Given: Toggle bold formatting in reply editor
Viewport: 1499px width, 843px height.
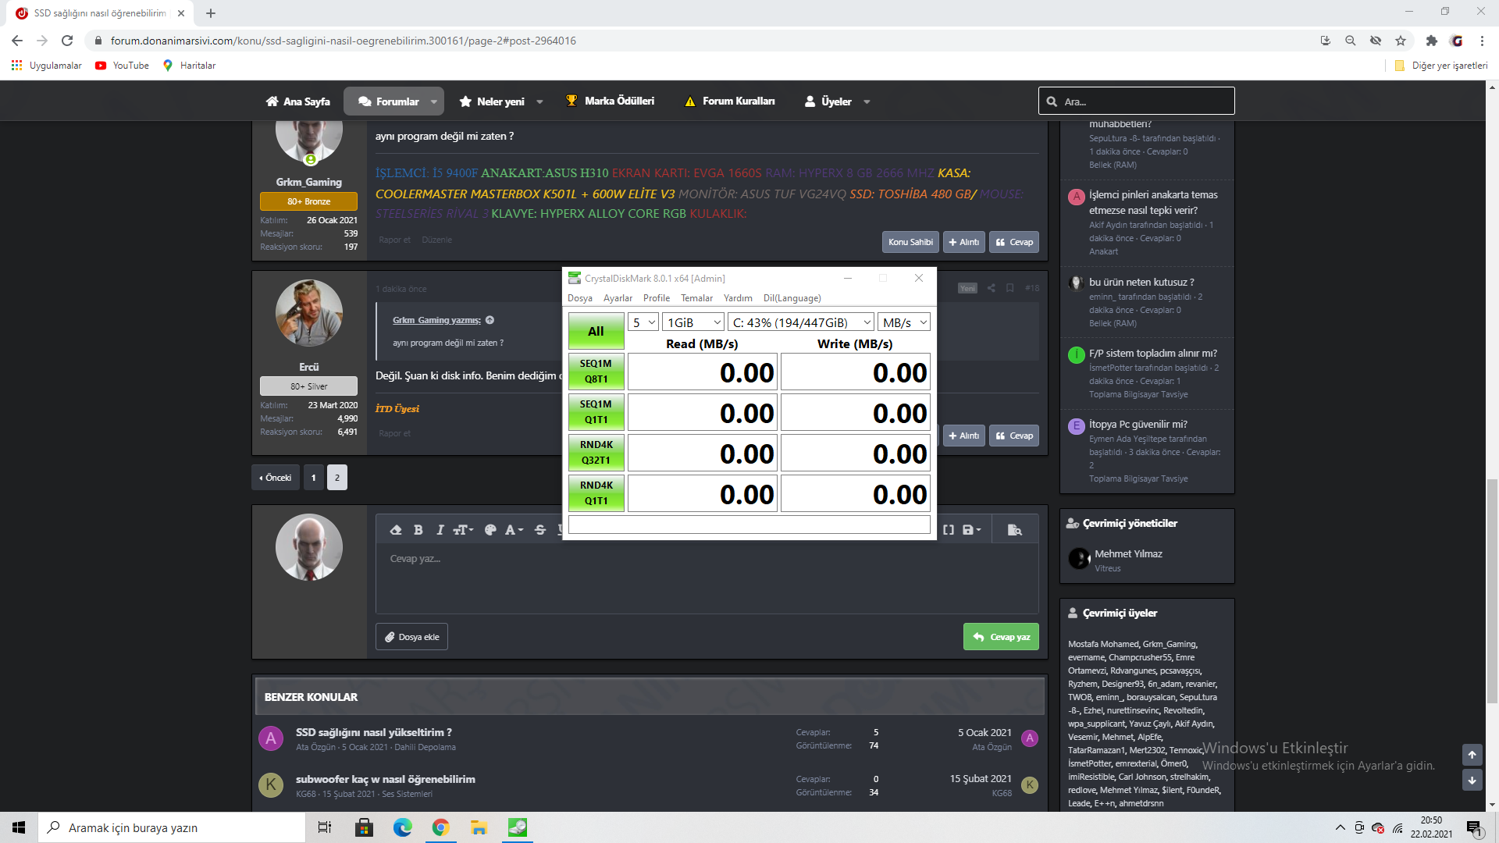Looking at the screenshot, I should pyautogui.click(x=418, y=530).
